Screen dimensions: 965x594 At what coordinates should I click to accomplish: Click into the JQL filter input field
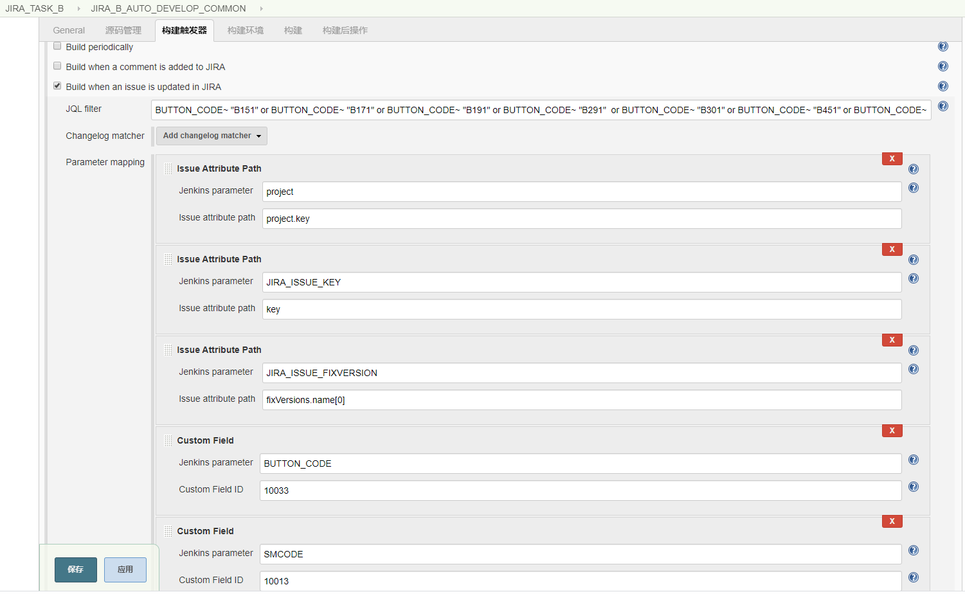(x=540, y=110)
